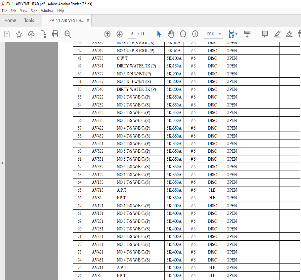The height and width of the screenshot is (280, 301).
Task: Click the upload to cloud icon
Action: 31,34
